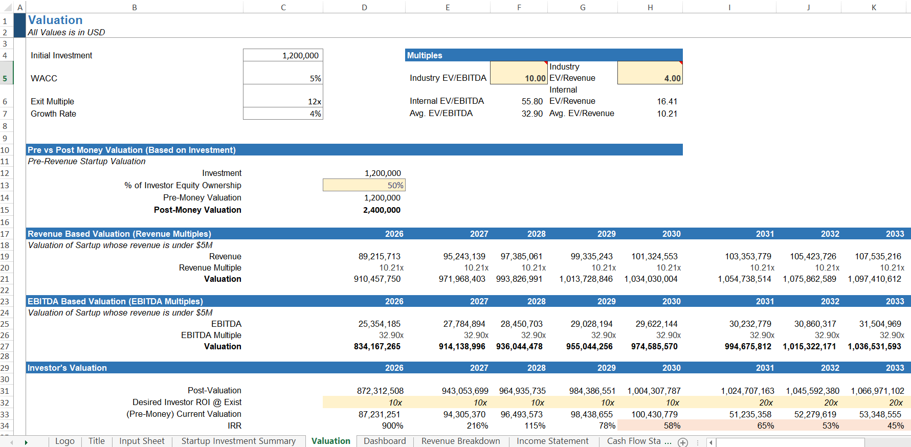This screenshot has width=911, height=447.
Task: Add a new sheet with the plus icon
Action: 683,442
